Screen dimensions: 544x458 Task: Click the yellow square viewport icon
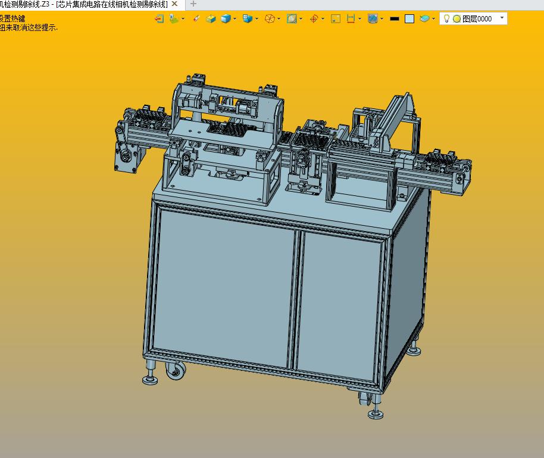[336, 18]
